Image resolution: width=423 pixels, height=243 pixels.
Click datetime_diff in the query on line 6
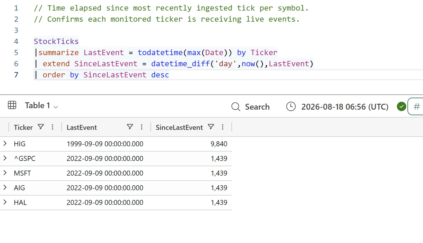[181, 64]
